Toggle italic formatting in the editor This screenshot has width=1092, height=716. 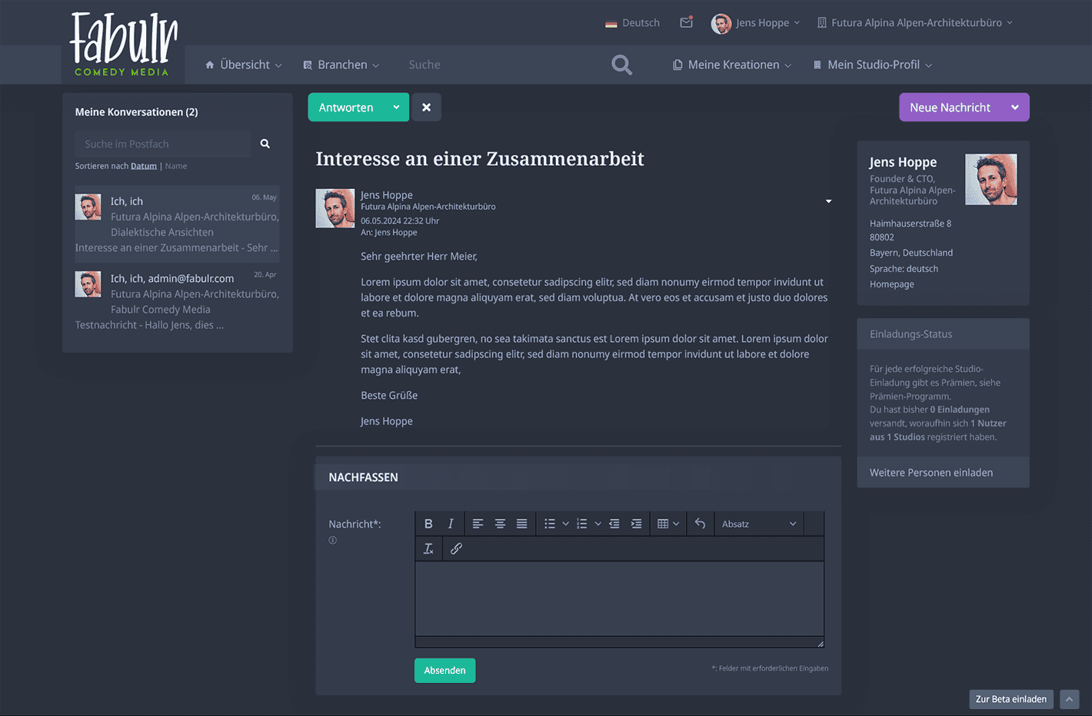(x=451, y=524)
